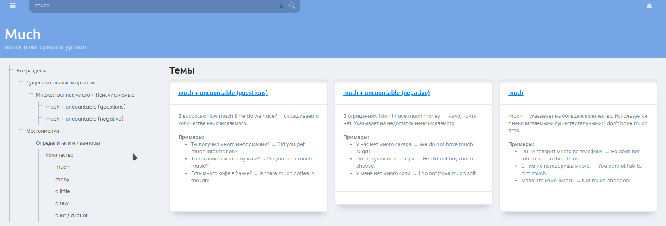The height and width of the screenshot is (226, 666).
Task: Select the "Количество" tree node
Action: pos(59,155)
